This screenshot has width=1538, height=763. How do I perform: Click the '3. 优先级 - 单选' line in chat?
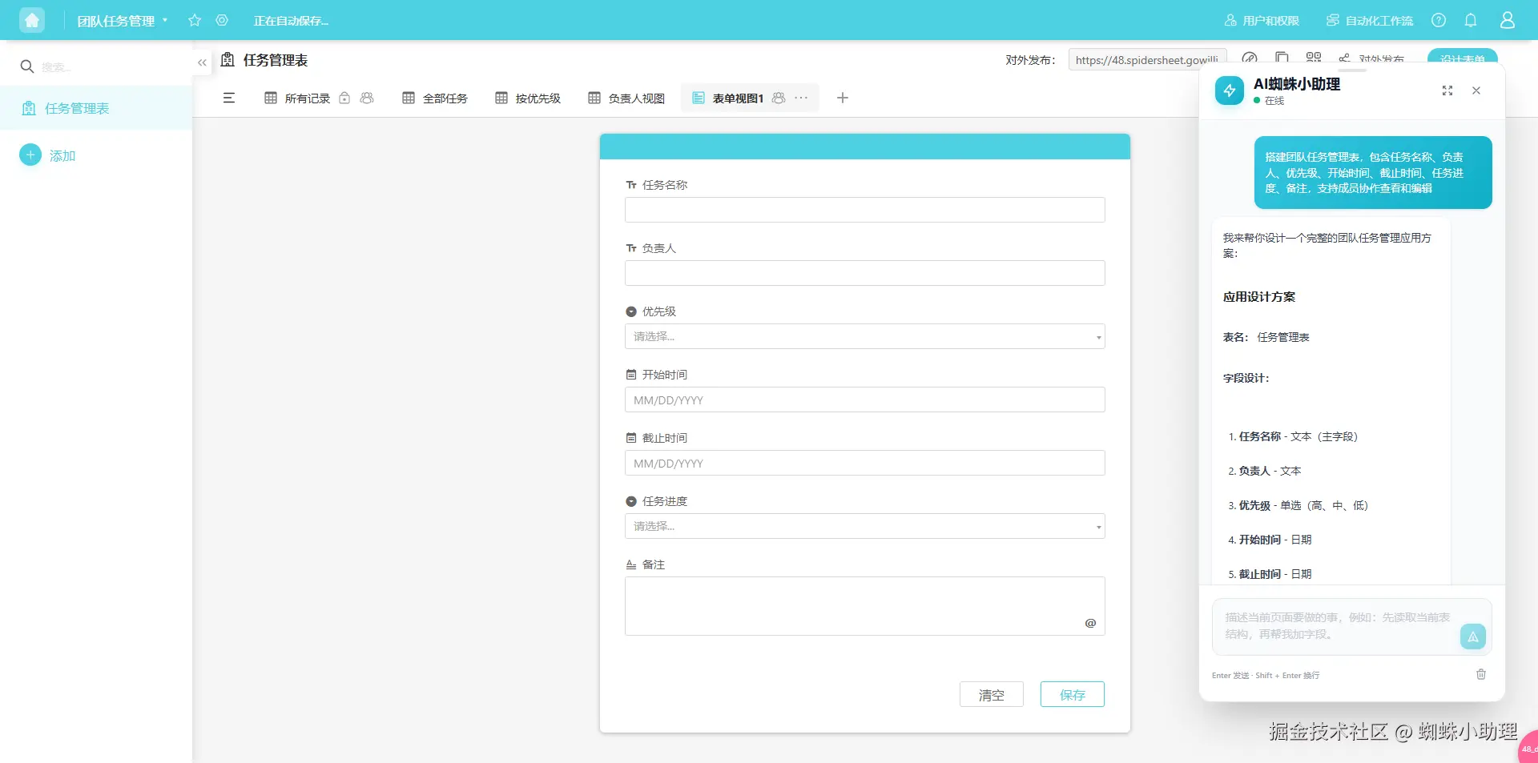pyautogui.click(x=1298, y=505)
